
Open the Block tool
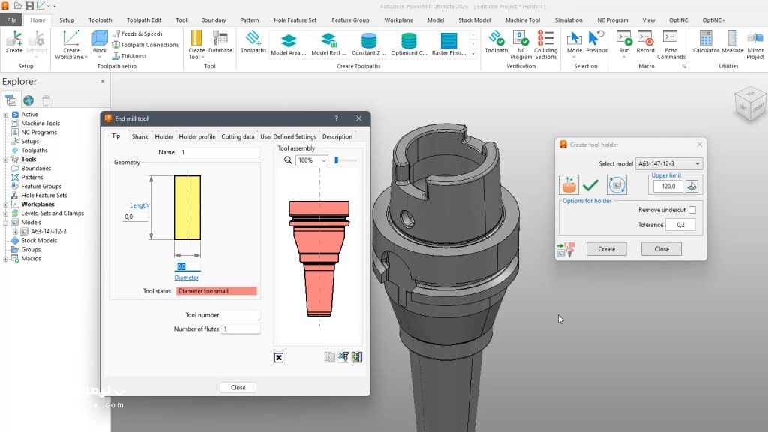(x=100, y=42)
